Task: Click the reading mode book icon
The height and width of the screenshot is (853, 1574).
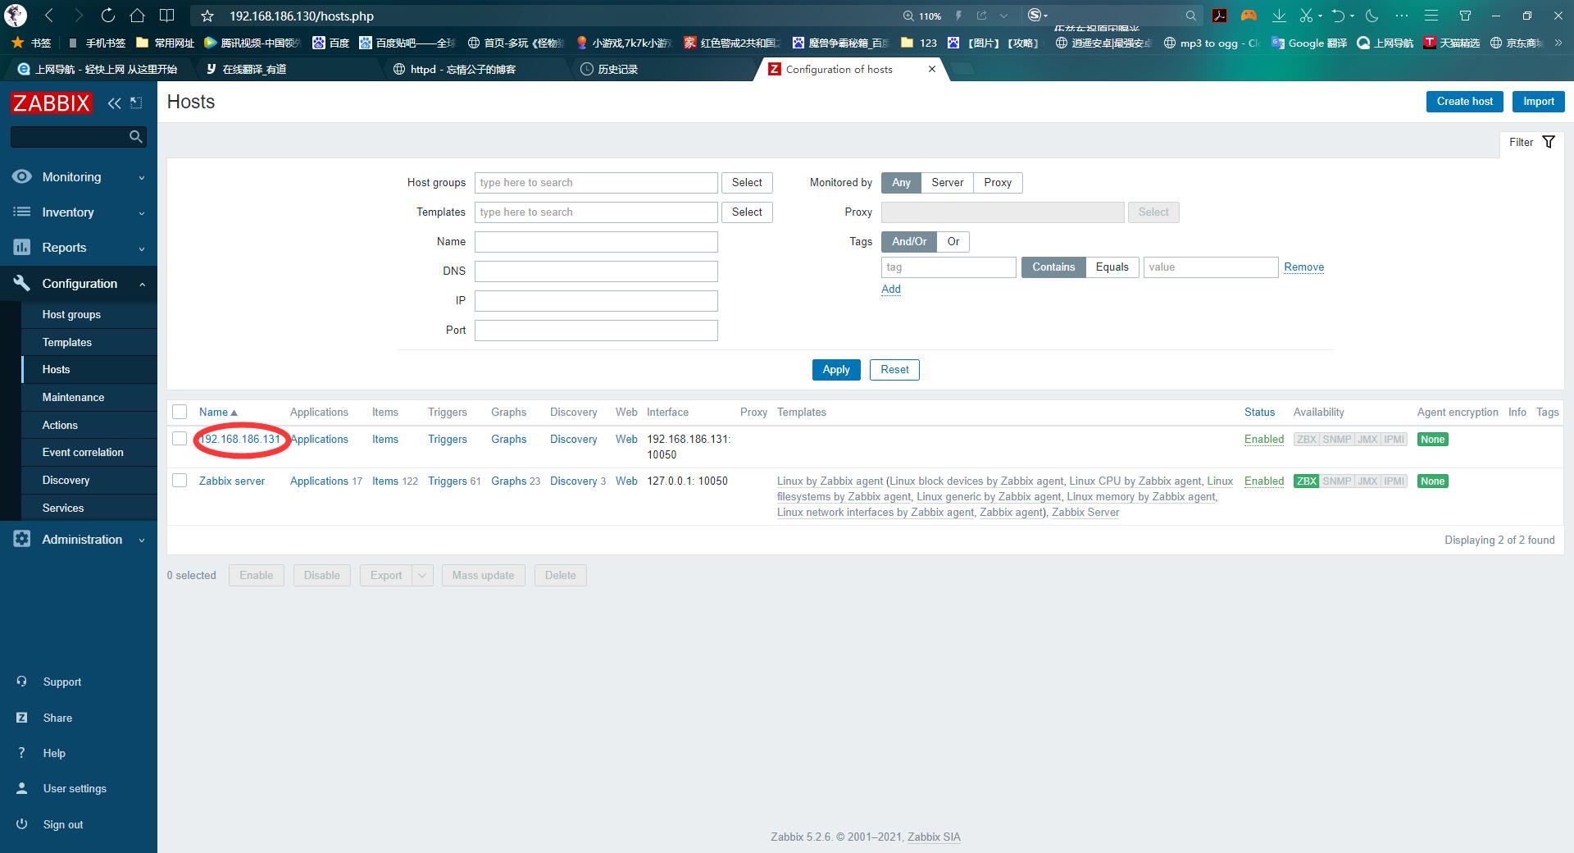Action: pos(166,16)
